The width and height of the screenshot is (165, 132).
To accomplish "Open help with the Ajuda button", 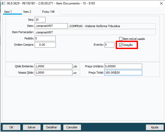I will coord(155,127).
